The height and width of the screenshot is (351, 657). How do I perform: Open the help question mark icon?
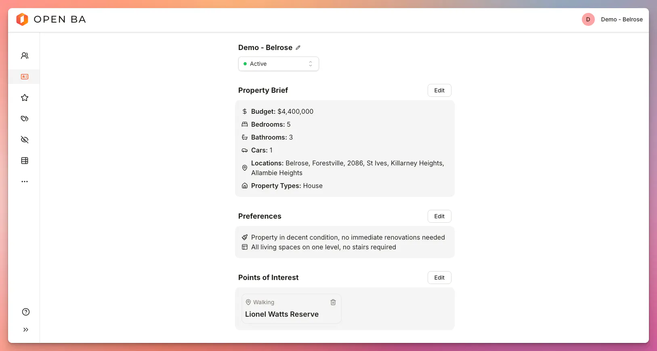(26, 312)
